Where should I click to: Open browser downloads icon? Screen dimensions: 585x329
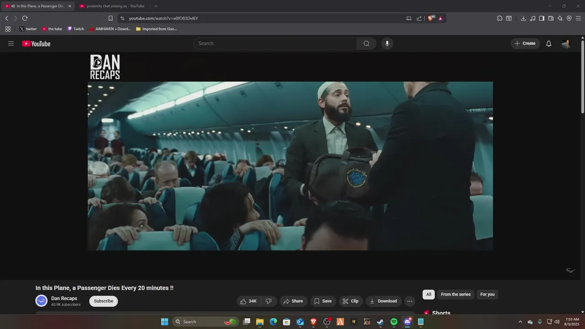(523, 18)
